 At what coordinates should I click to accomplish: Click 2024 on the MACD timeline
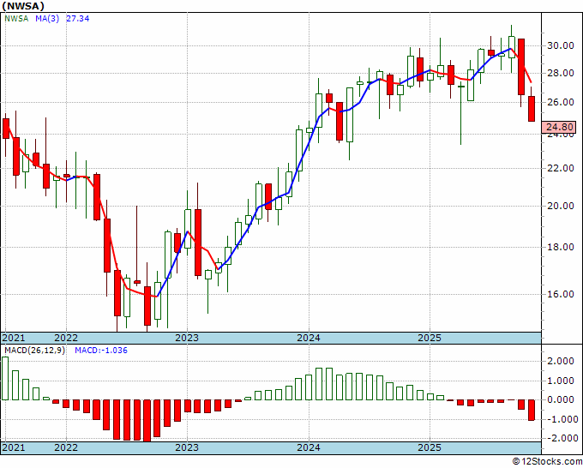click(x=309, y=447)
